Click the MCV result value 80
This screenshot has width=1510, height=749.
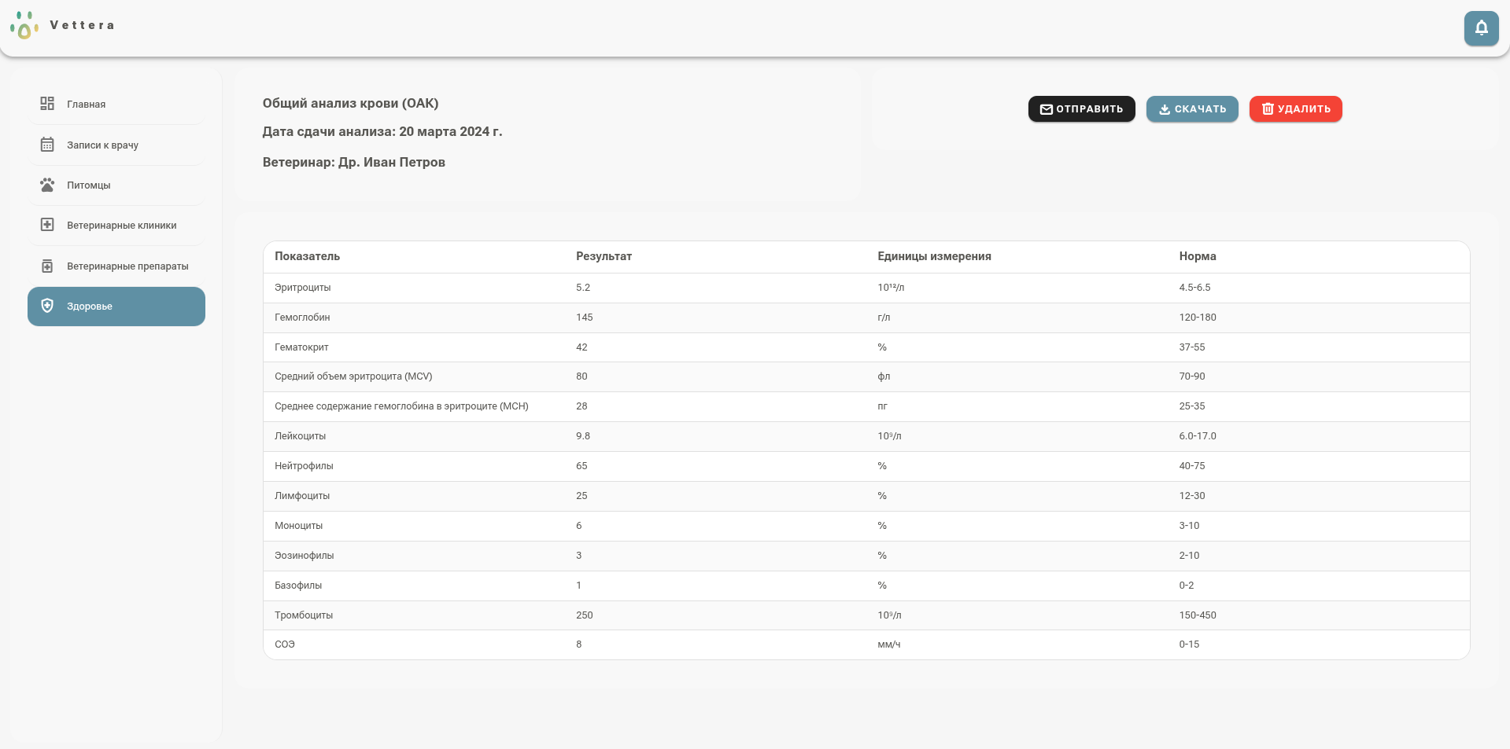pos(581,376)
